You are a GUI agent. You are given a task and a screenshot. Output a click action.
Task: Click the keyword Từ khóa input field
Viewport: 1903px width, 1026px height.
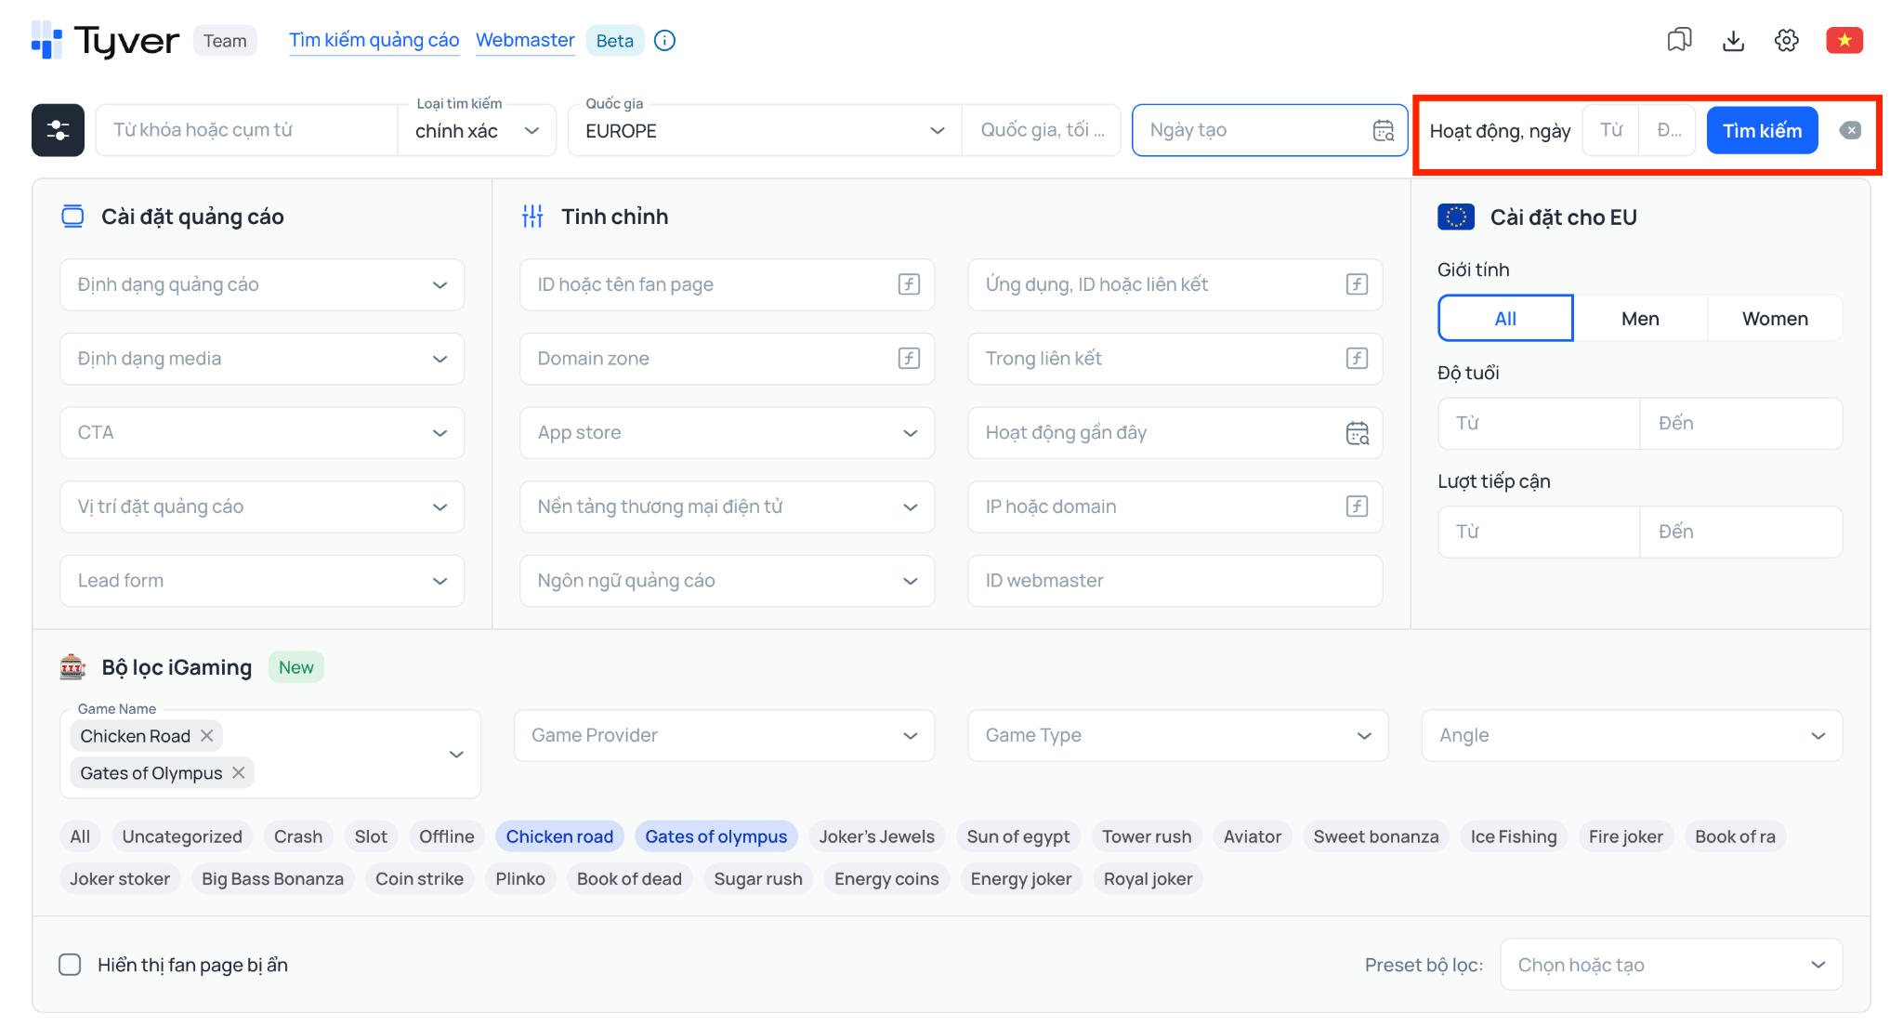click(x=247, y=130)
